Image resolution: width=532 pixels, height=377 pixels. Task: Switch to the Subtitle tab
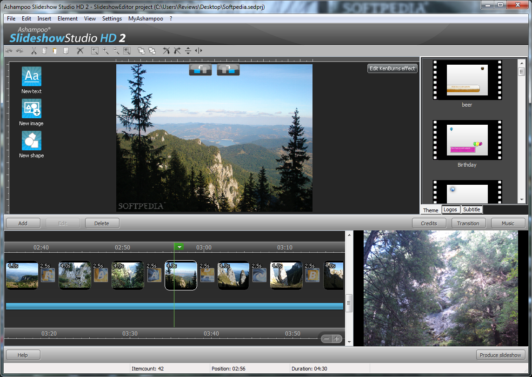pyautogui.click(x=471, y=209)
